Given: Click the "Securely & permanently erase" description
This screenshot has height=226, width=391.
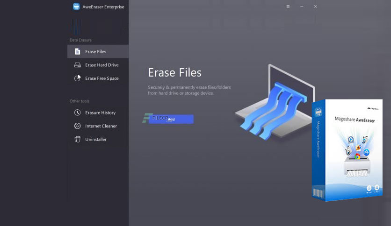Looking at the screenshot, I should coord(189,90).
